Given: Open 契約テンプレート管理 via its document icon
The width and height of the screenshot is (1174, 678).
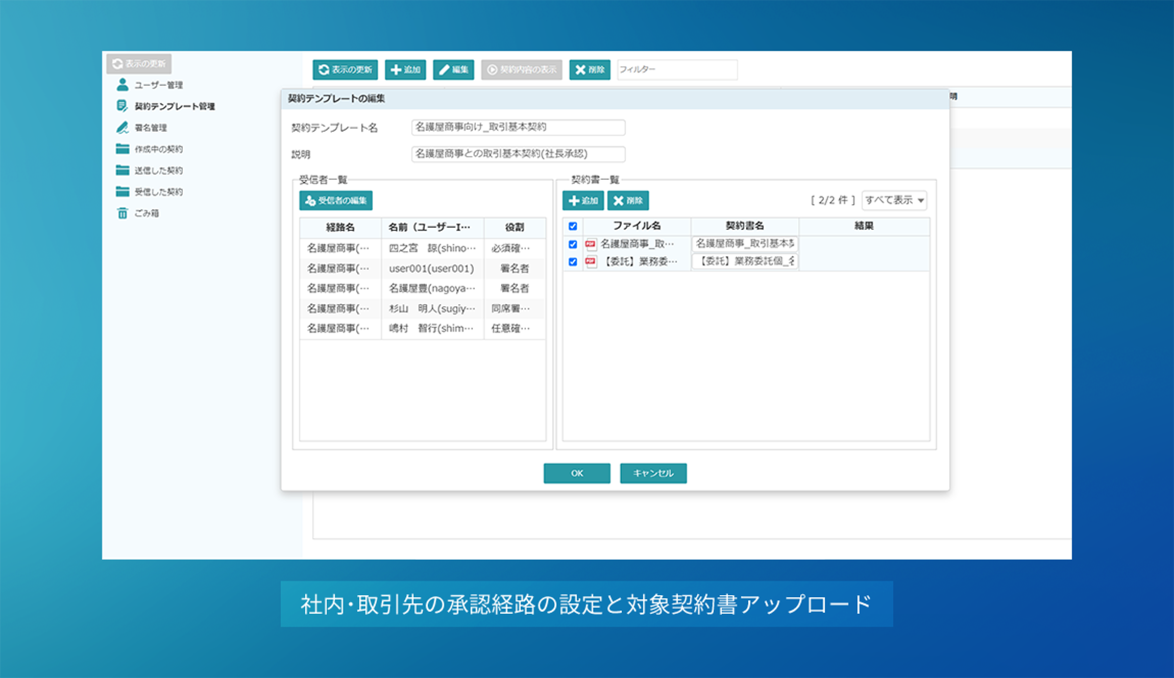Looking at the screenshot, I should click(123, 106).
